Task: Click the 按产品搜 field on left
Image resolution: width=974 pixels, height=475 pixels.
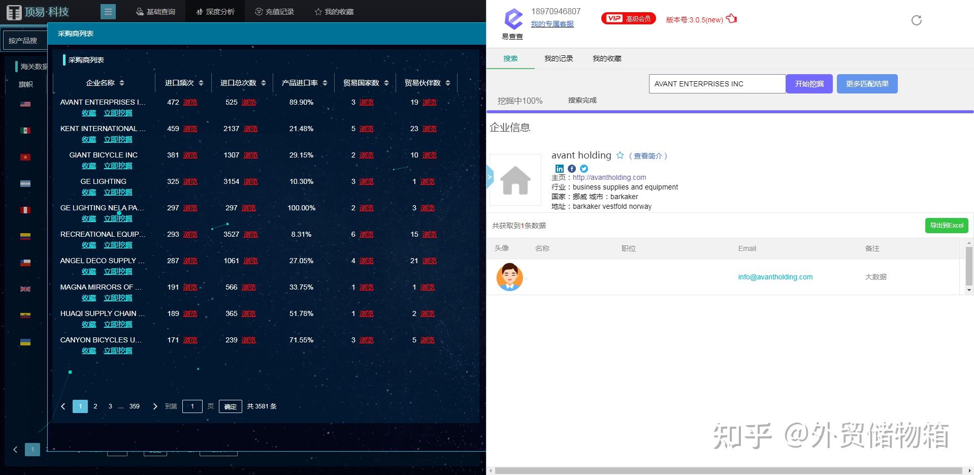Action: 24,40
